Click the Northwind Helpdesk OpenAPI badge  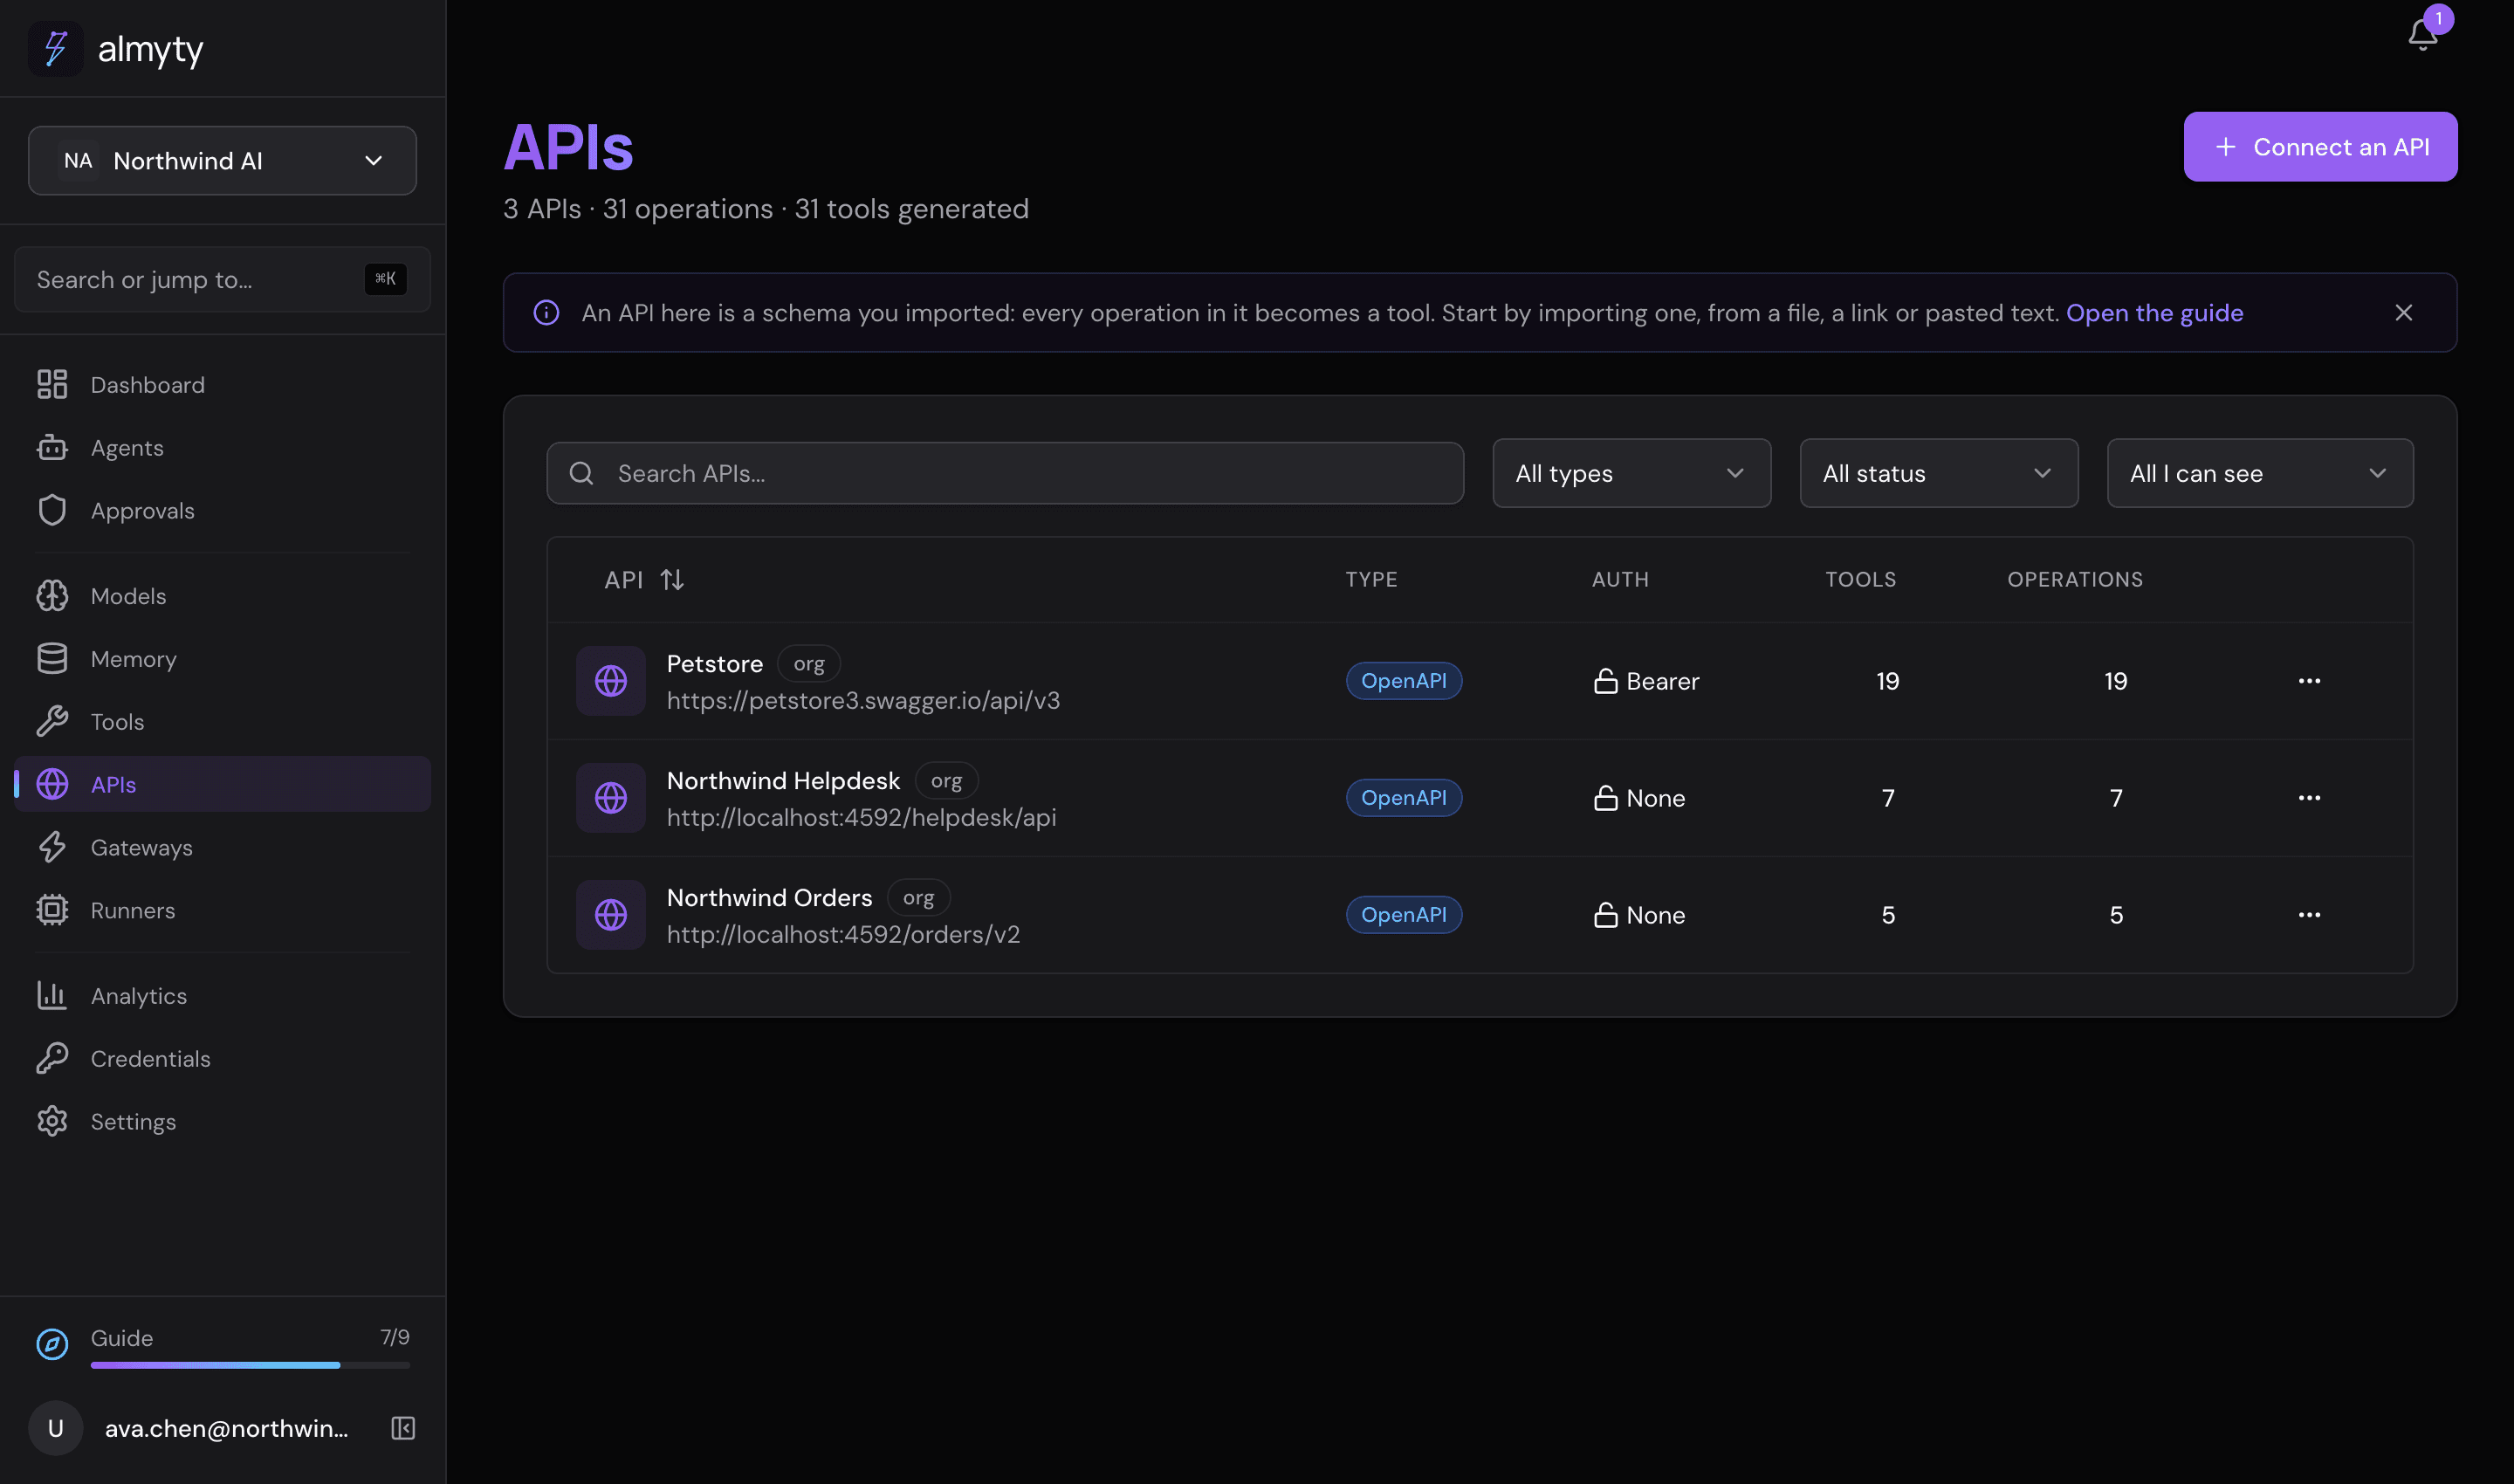(x=1403, y=798)
